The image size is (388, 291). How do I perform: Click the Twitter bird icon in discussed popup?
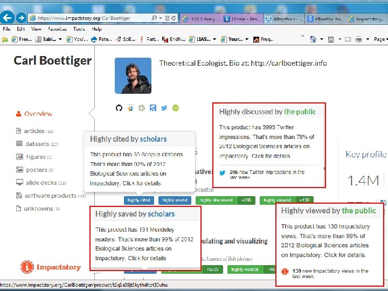tap(223, 173)
